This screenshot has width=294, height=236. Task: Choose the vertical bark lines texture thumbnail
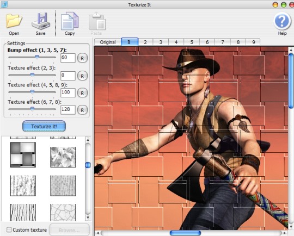point(23,213)
